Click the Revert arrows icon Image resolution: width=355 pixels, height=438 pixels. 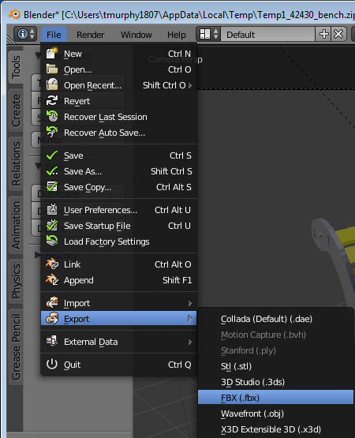tap(51, 101)
